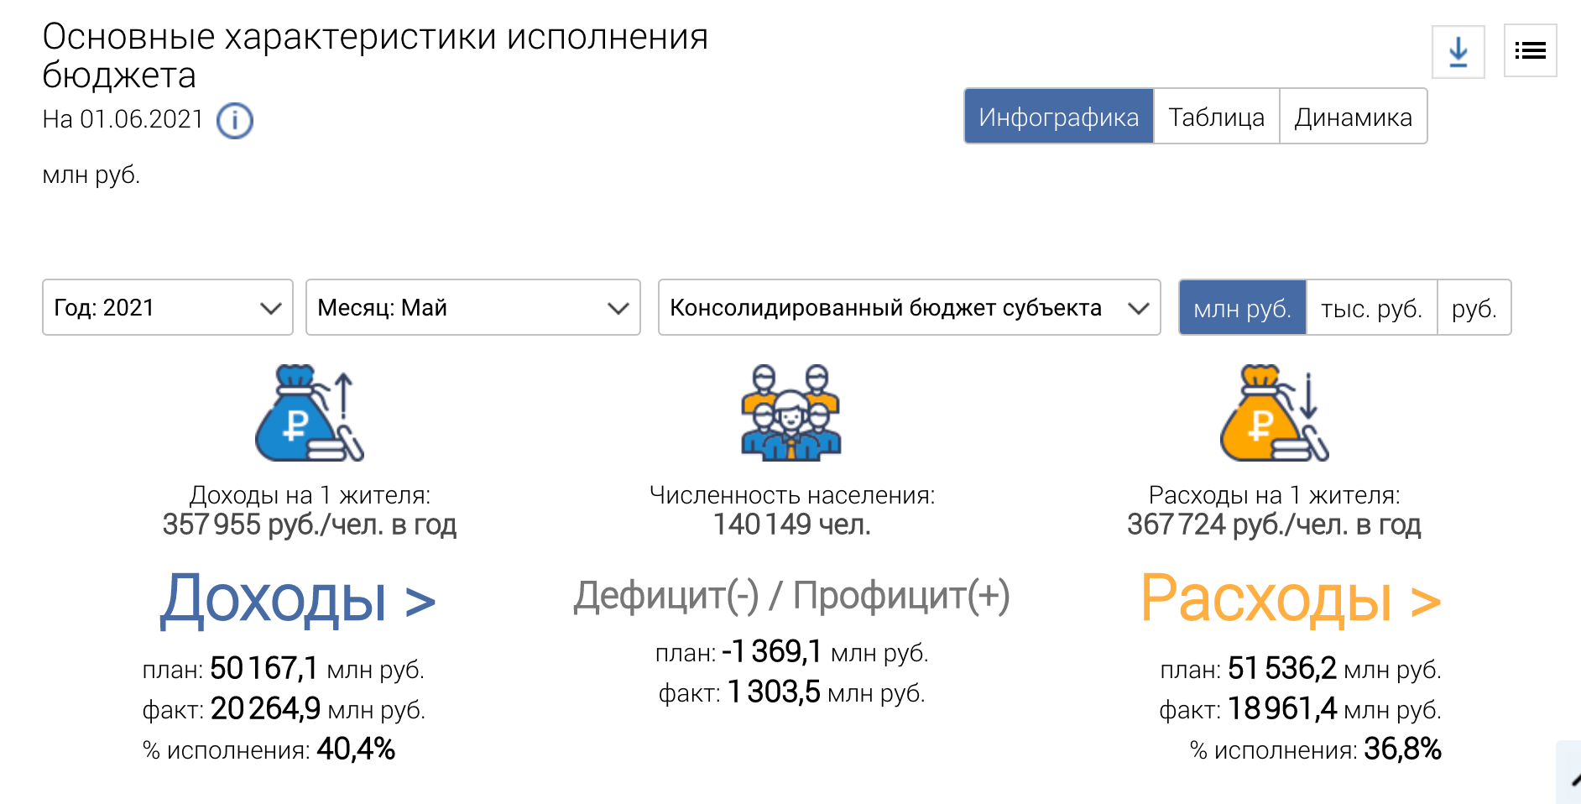Click the info icon next to date
This screenshot has width=1581, height=804.
[x=235, y=121]
